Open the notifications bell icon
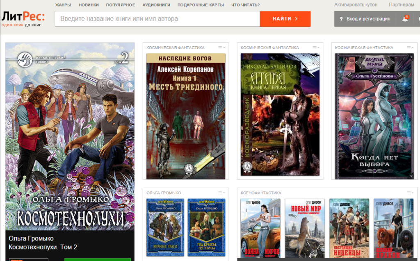Viewport: 420px width, 261px height. [404, 19]
